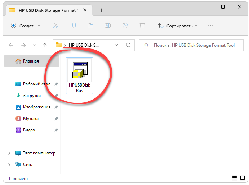This screenshot has width=249, height=185.
Task: Open recent locations chevron dropdown
Action: [x=34, y=45]
